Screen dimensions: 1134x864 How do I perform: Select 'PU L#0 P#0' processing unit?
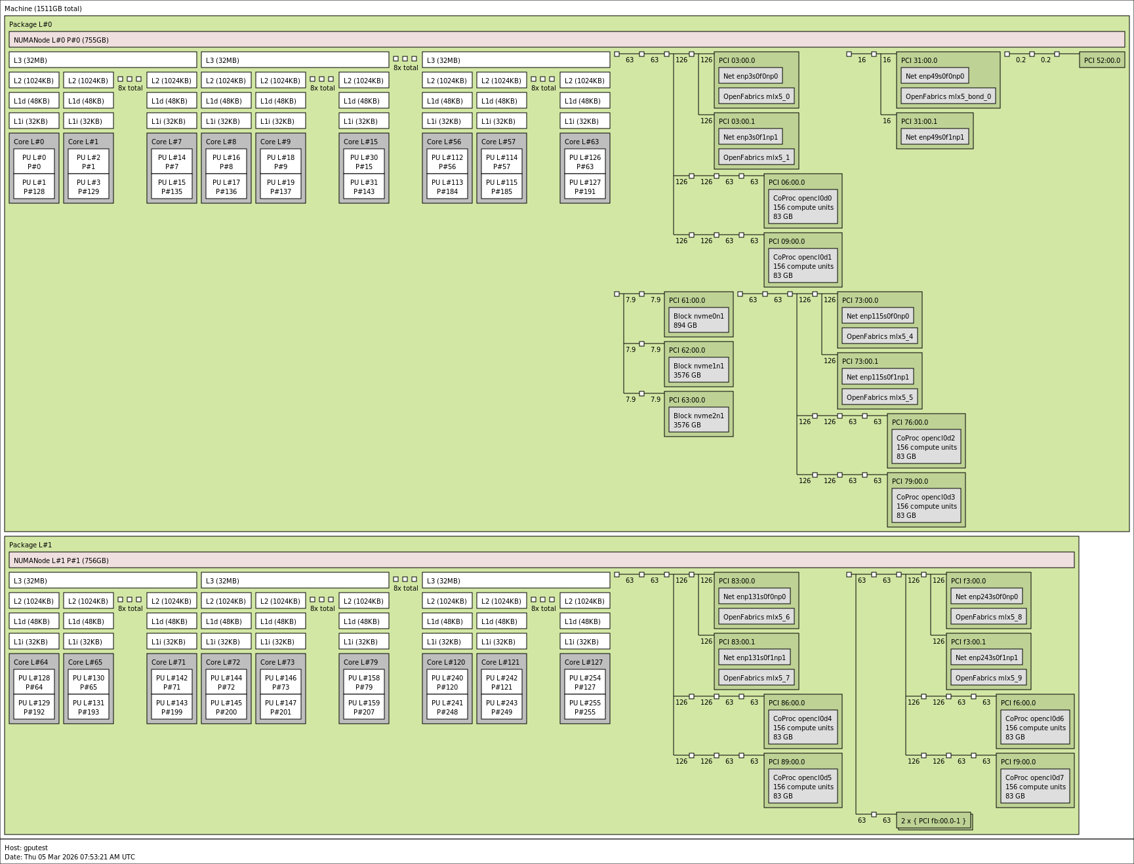coord(34,162)
